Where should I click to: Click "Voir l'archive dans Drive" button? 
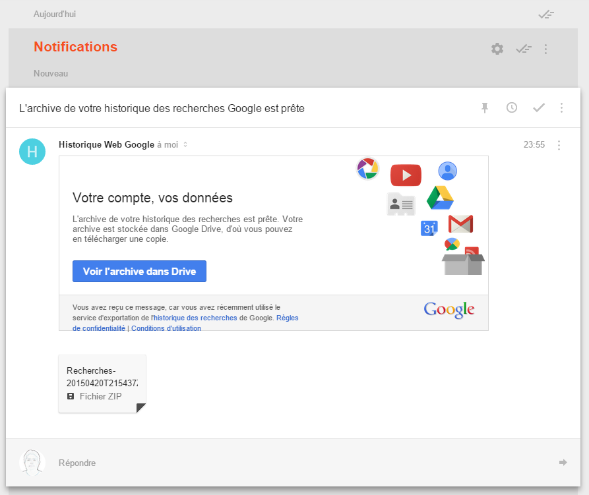[x=139, y=272]
